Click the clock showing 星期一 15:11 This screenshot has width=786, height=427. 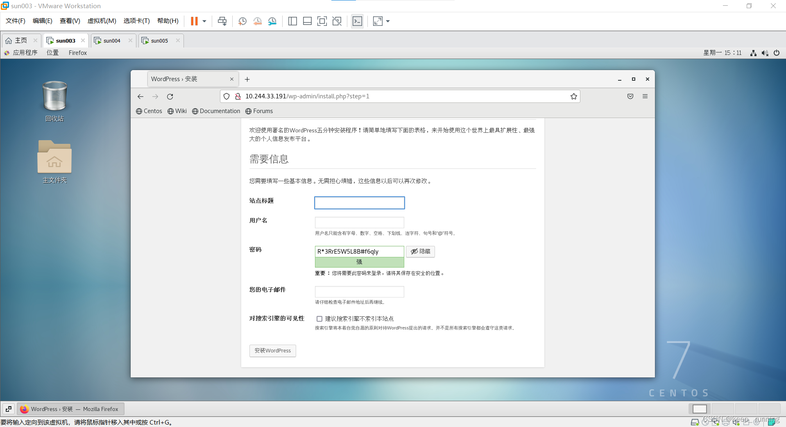coord(723,52)
